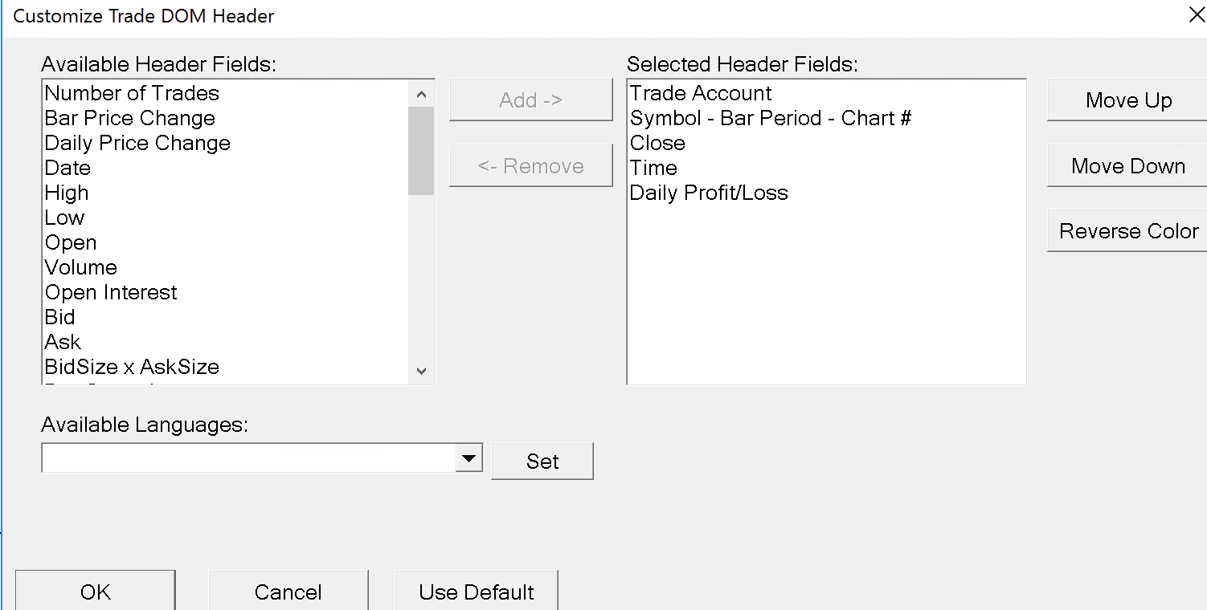Image resolution: width=1207 pixels, height=610 pixels.
Task: Click the Reverse Color button
Action: point(1128,231)
